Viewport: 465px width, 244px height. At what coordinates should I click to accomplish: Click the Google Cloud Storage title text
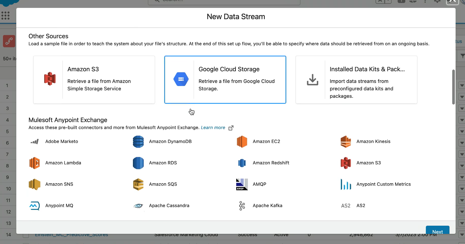[x=229, y=69]
